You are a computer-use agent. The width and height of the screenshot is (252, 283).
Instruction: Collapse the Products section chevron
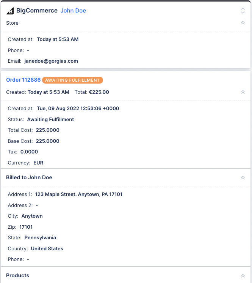click(x=243, y=276)
